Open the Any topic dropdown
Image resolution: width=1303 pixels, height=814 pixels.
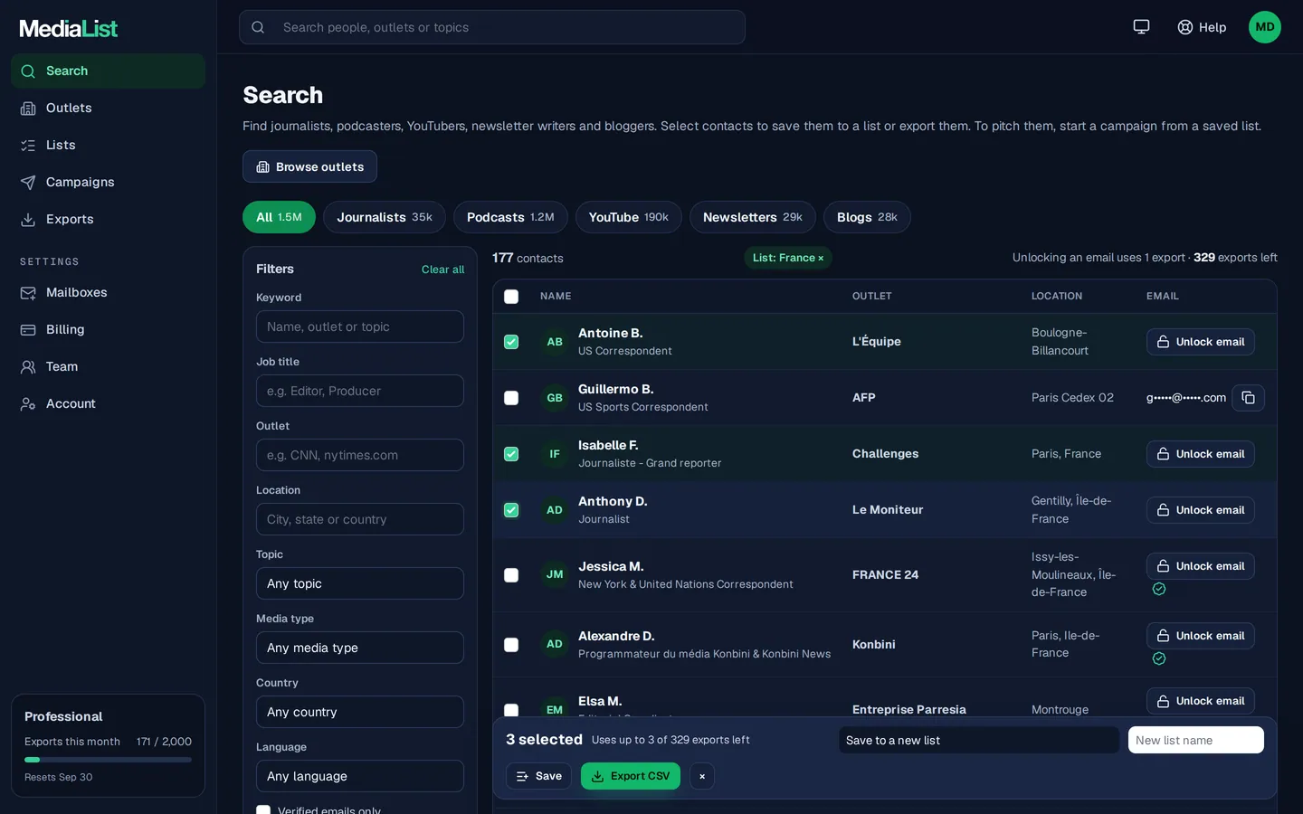(360, 583)
